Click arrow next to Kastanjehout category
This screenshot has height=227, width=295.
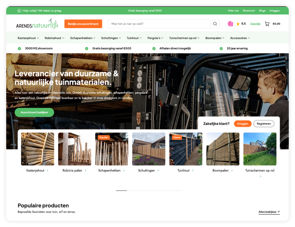[48, 170]
